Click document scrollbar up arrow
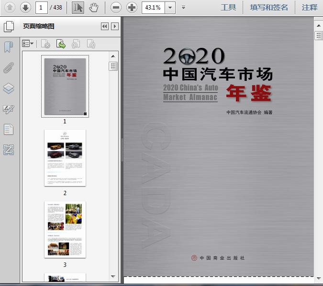The width and height of the screenshot is (323, 286). (x=319, y=25)
